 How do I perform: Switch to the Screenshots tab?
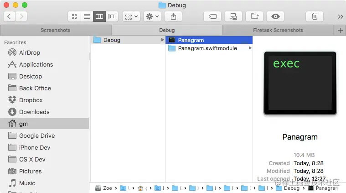point(56,30)
